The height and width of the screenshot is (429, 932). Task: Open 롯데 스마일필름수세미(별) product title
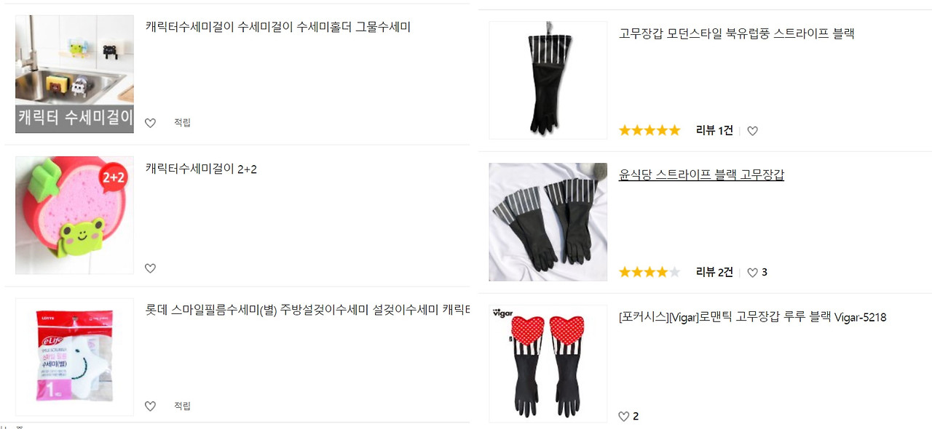point(307,310)
